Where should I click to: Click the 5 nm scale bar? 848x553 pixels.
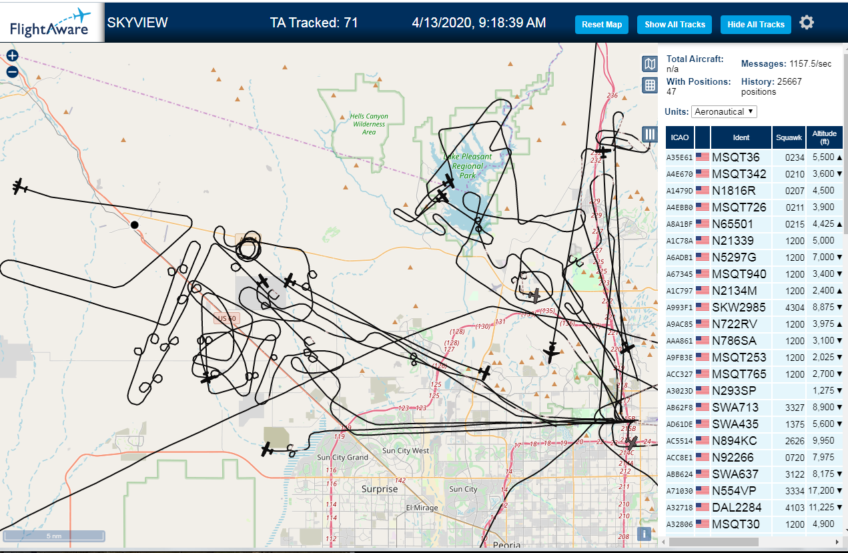coord(53,536)
